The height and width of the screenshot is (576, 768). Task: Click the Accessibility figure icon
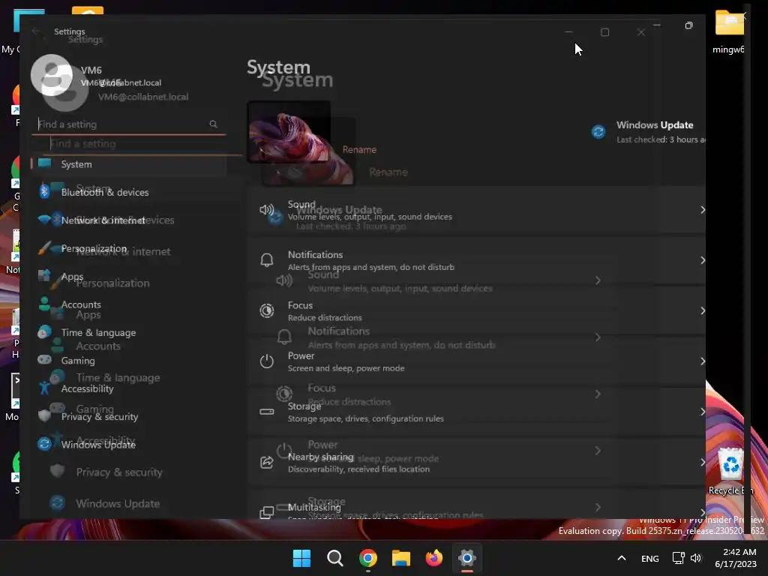[44, 388]
